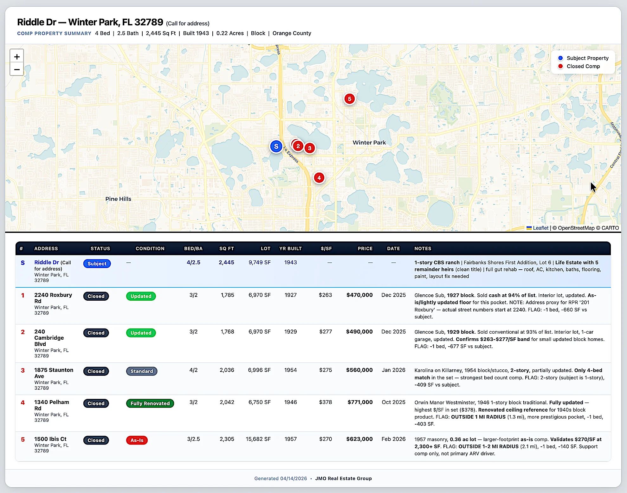The image size is (627, 493).
Task: Click comp marker 4 on the map
Action: 319,178
